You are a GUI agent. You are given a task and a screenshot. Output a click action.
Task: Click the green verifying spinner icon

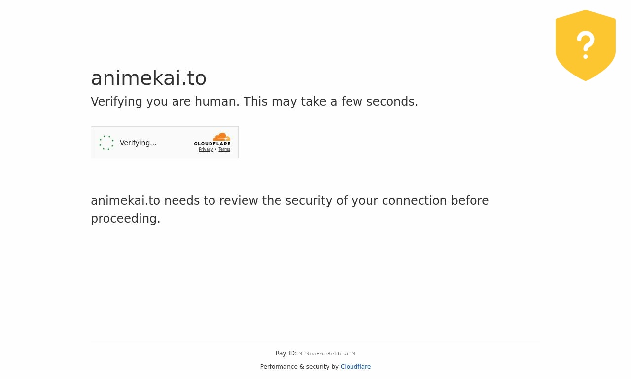(106, 143)
